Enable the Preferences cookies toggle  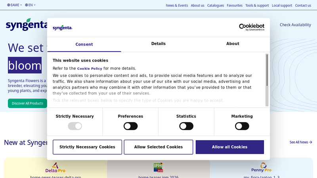point(130,126)
